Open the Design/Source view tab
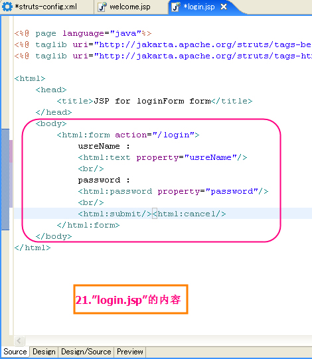The height and width of the screenshot is (359, 312). coord(86,352)
